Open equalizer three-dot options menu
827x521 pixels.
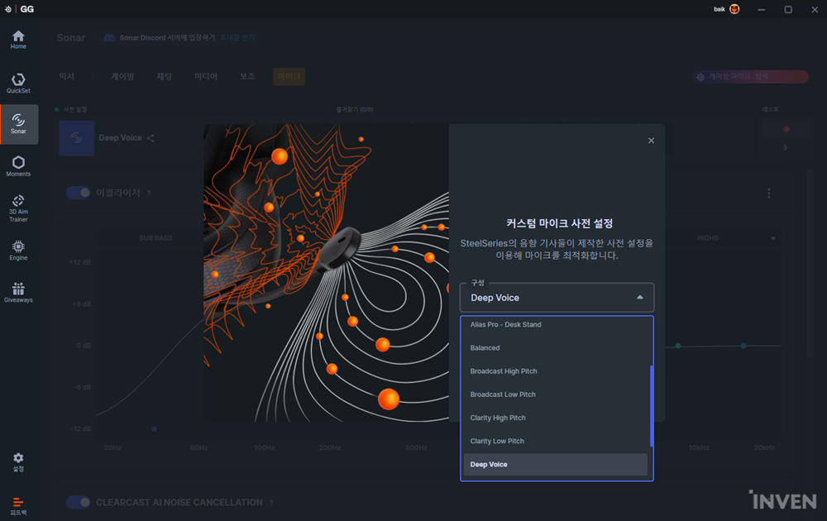coord(768,193)
